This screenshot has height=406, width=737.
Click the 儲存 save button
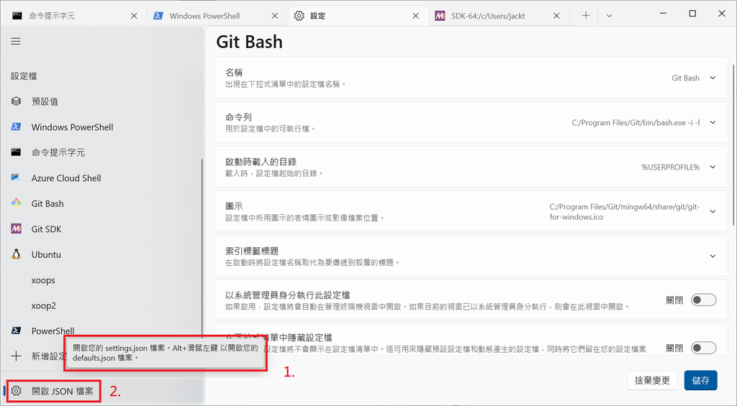coord(700,380)
